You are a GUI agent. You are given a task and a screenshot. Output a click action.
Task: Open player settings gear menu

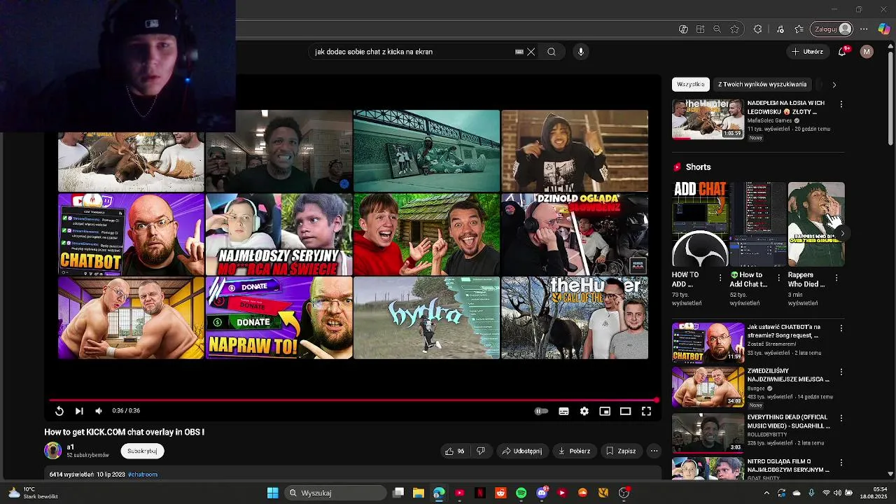click(x=584, y=411)
